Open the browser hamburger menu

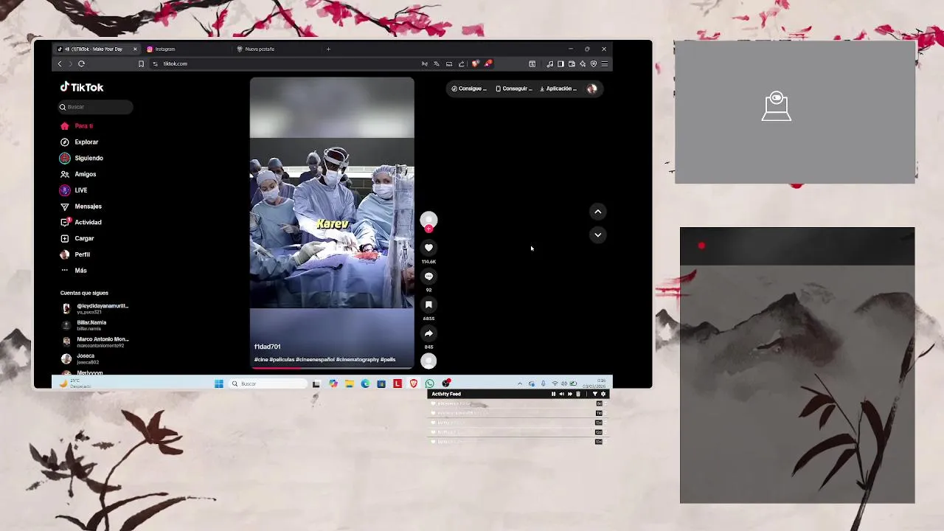coord(605,64)
